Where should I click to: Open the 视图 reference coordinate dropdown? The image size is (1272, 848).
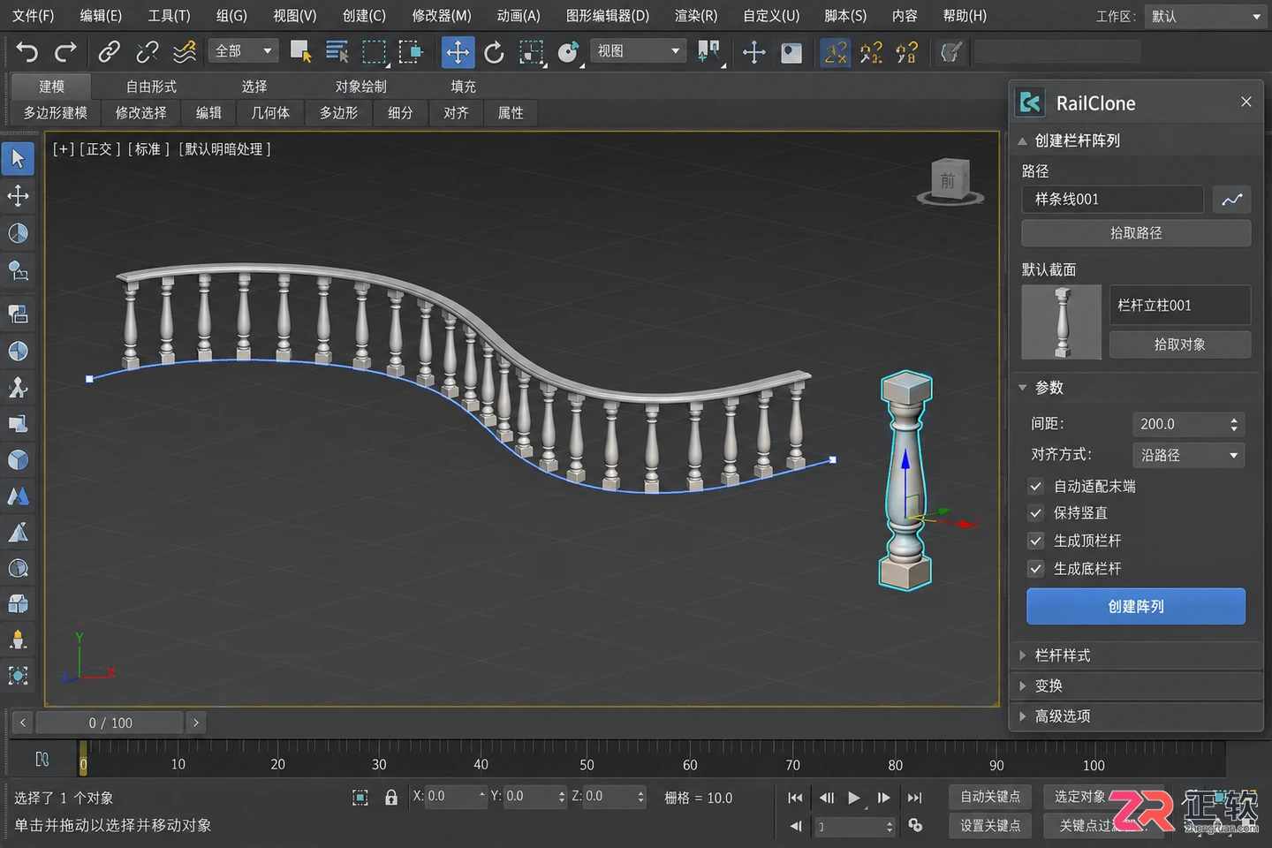[x=639, y=51]
